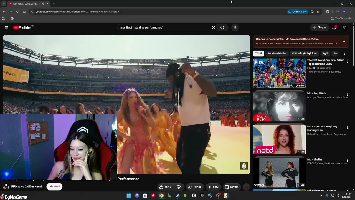Like the video (467 B)

[x=165, y=187]
